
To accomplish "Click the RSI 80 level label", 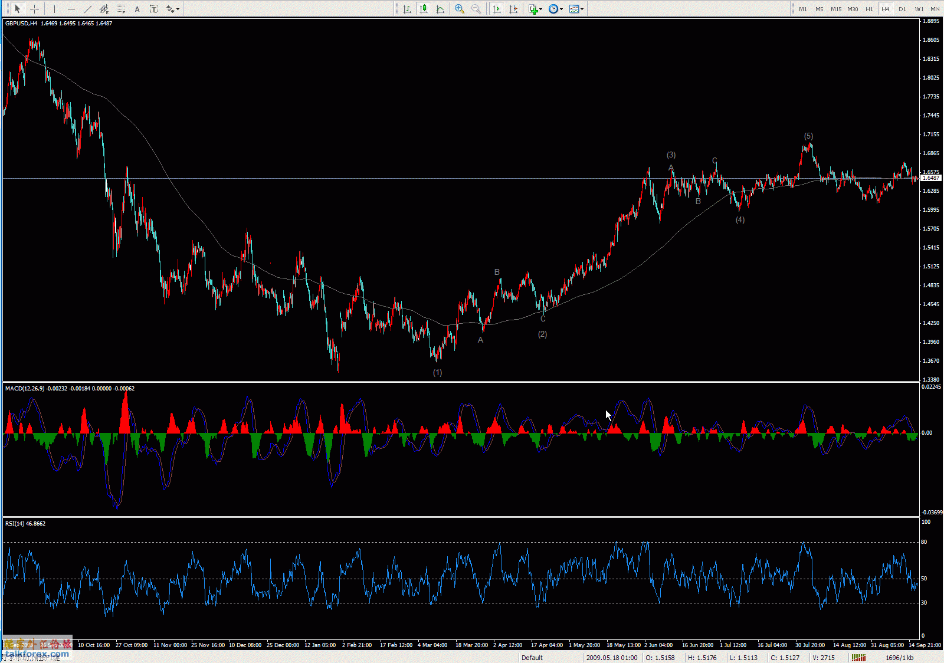I will (x=924, y=542).
